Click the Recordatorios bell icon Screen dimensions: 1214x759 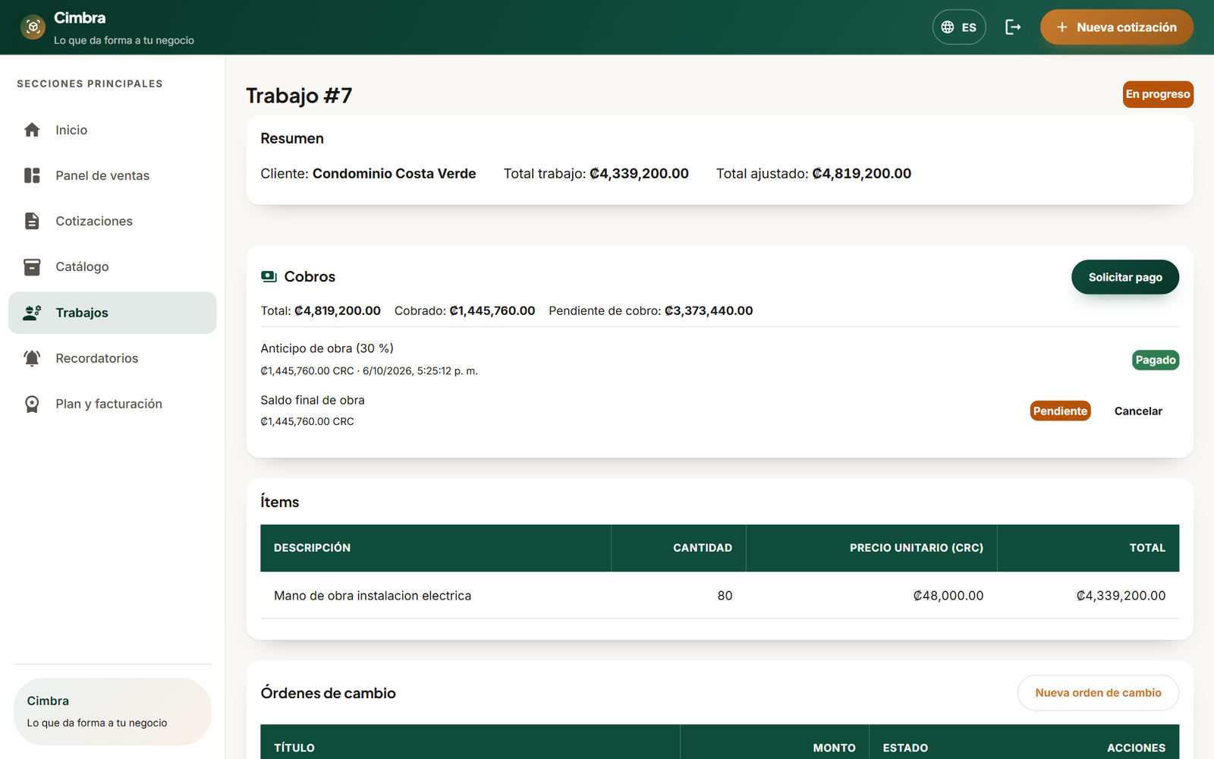click(x=32, y=358)
